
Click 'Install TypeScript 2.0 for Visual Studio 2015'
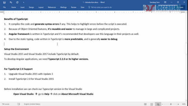[x=31, y=79]
